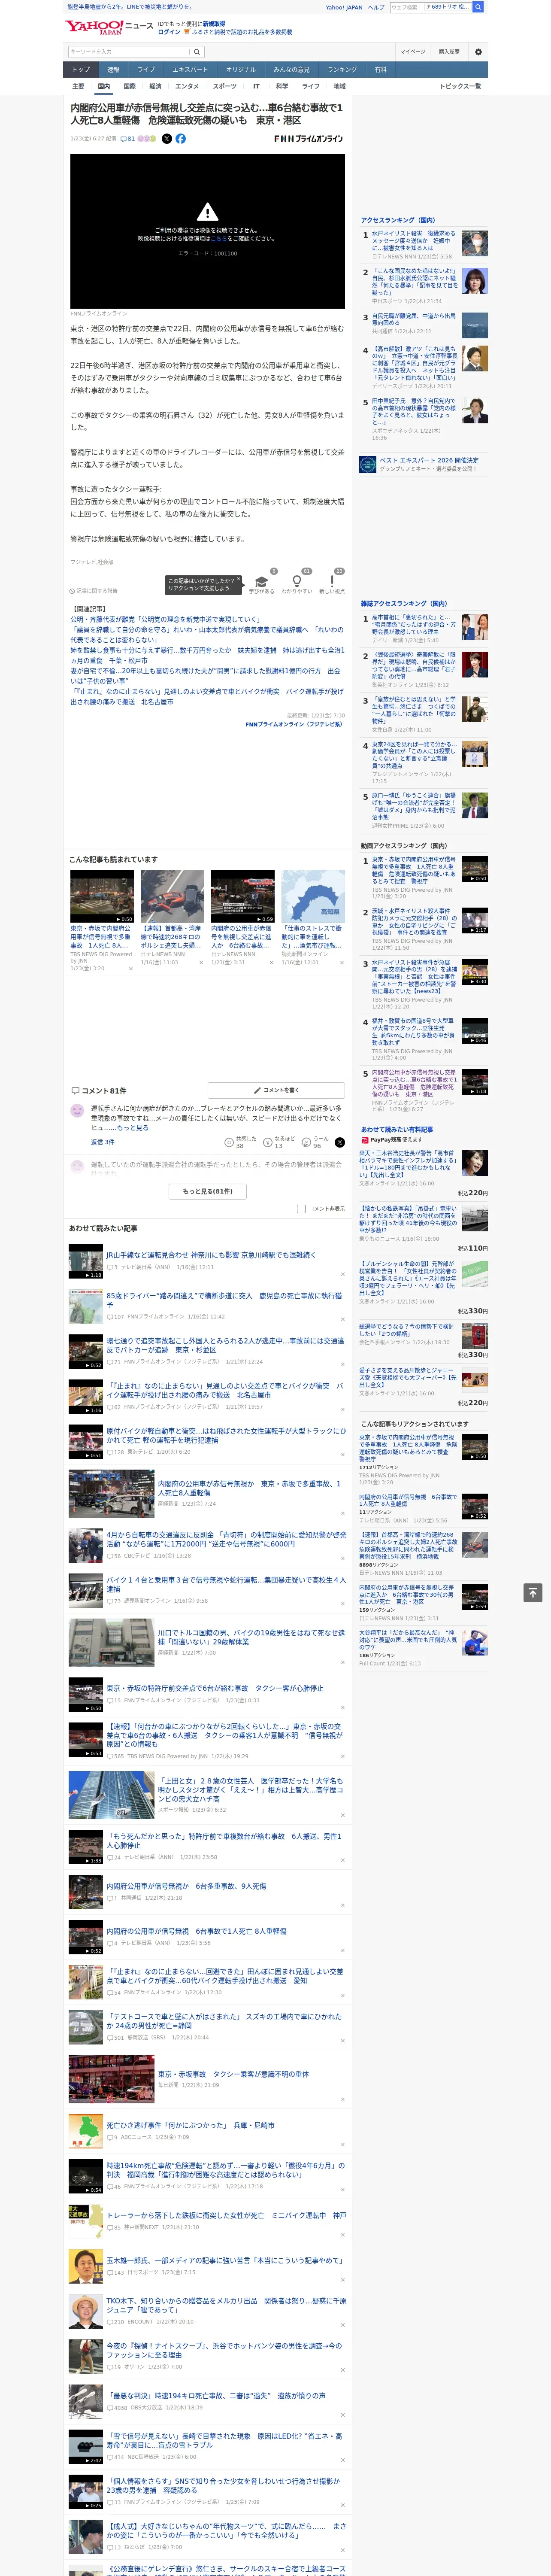Switch to the ライブ tab in dark navigation bar

click(146, 70)
